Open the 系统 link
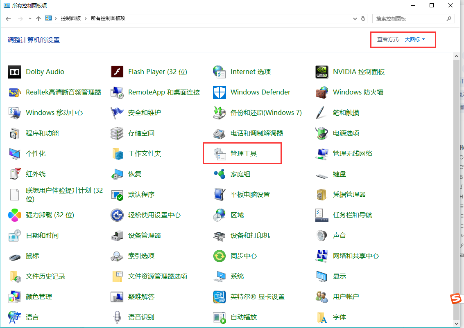The image size is (464, 328). (237, 276)
